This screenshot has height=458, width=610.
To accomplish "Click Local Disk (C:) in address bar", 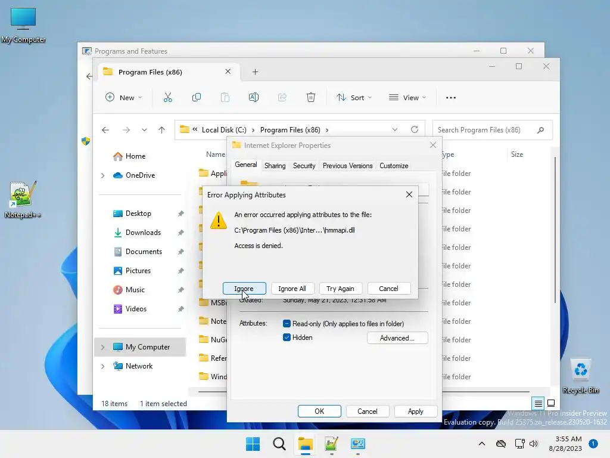I will (224, 130).
